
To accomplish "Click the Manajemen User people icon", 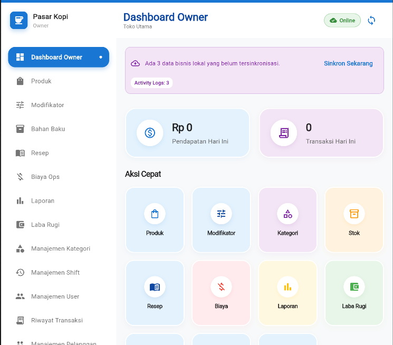I will (x=20, y=296).
